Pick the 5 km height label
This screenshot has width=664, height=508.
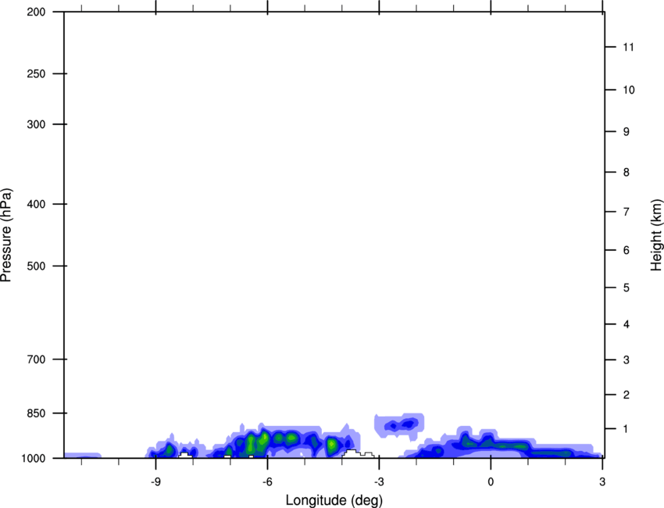pos(627,288)
